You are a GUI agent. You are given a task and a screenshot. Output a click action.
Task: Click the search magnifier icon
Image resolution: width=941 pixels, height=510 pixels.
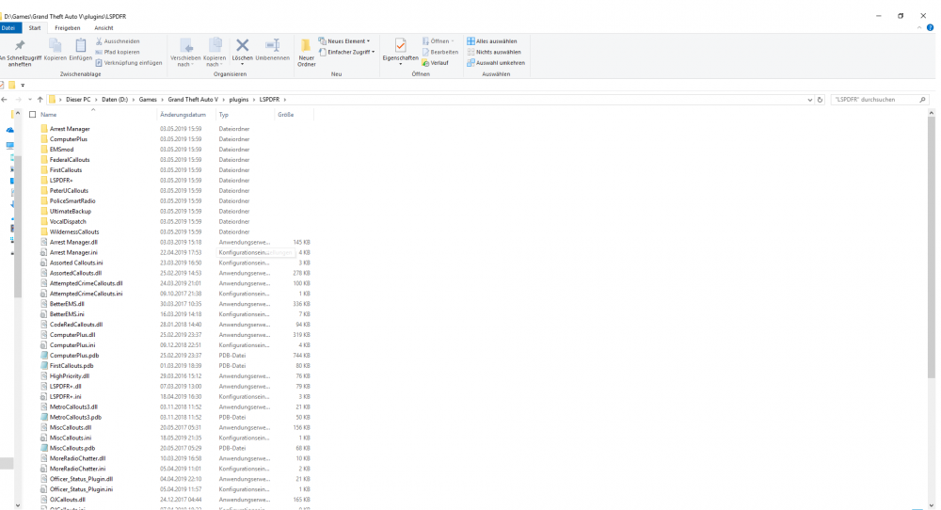[x=922, y=100]
